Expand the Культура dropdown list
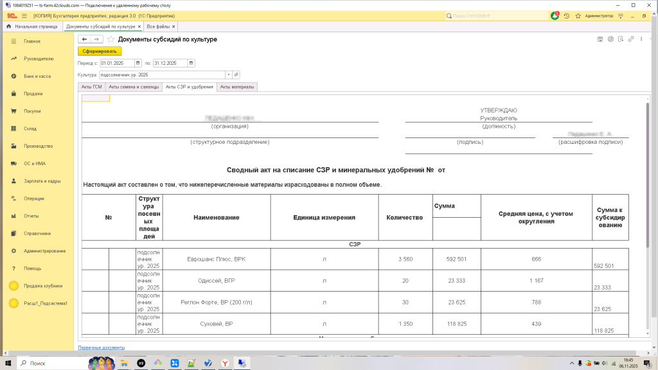This screenshot has width=658, height=370. [229, 75]
